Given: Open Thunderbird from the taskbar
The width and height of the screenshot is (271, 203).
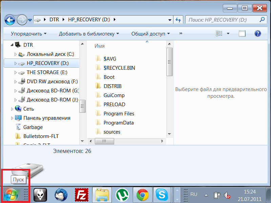Looking at the screenshot, I should point(61,195).
